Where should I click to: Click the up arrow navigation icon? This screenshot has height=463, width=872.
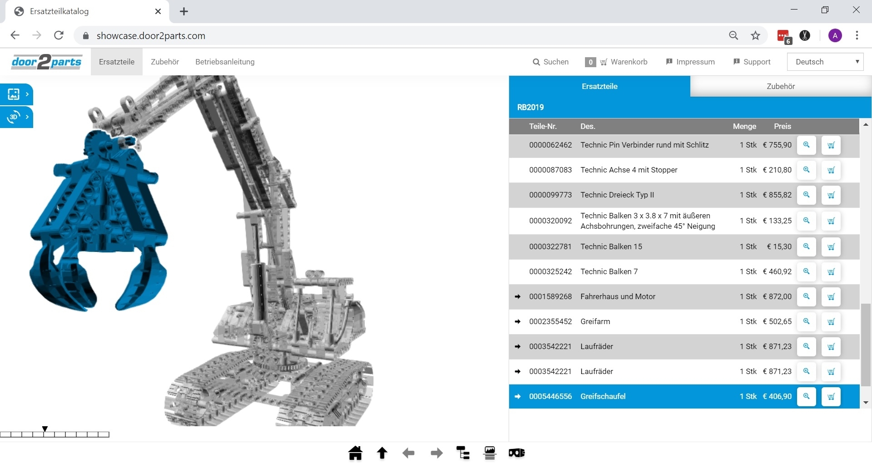pos(382,453)
